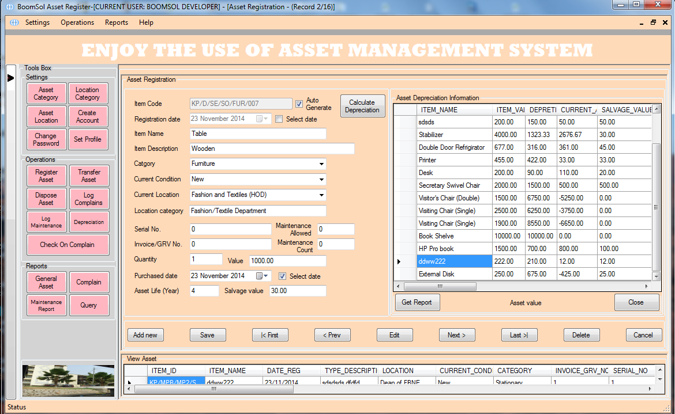Open the Settings menu
The height and width of the screenshot is (414, 675).
pos(37,22)
